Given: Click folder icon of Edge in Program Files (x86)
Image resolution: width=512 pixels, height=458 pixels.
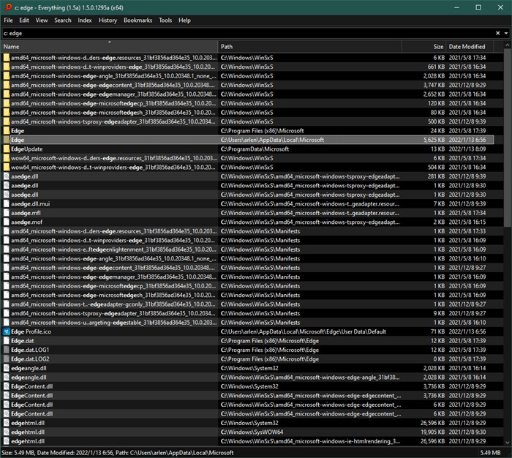Looking at the screenshot, I should 7,131.
